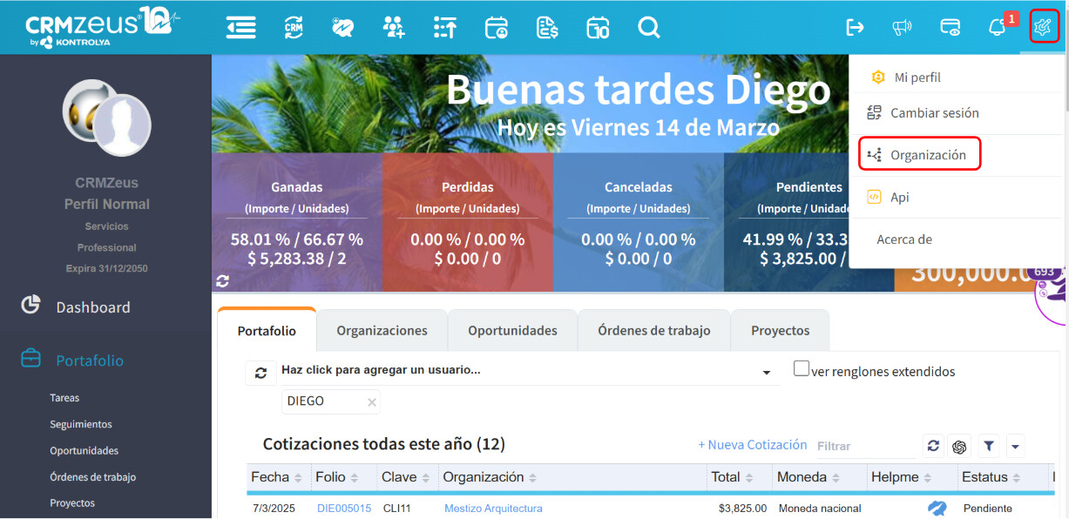Click the magnifying glass search icon

(x=648, y=28)
